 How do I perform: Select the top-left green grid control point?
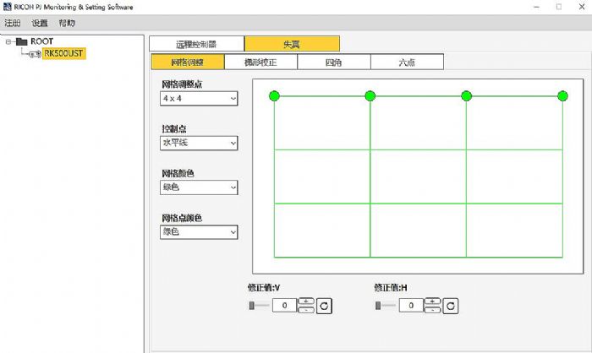pos(274,95)
